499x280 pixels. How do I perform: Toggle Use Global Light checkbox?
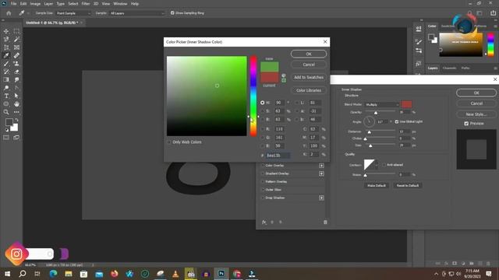[x=397, y=121]
